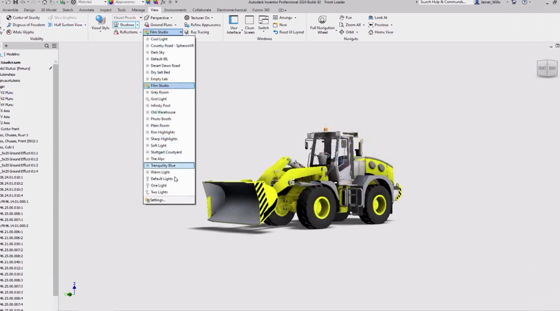The image size is (560, 311).
Task: Choose Tranquility Blue lighting style
Action: (x=169, y=165)
